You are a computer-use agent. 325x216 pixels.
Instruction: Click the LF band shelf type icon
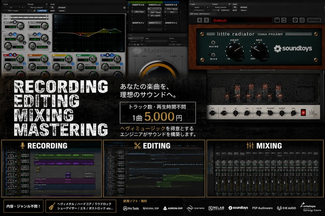click(x=11, y=55)
